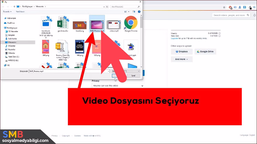Open İndirilenler folder in tree

pos(13,39)
